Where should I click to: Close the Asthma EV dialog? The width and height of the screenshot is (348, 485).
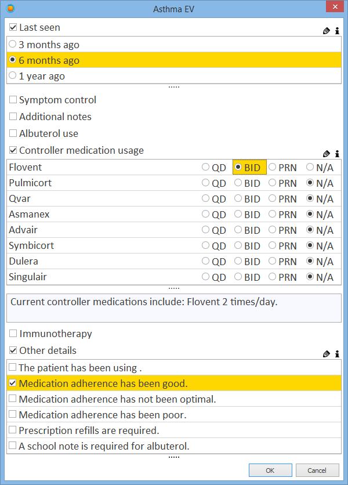pos(335,6)
